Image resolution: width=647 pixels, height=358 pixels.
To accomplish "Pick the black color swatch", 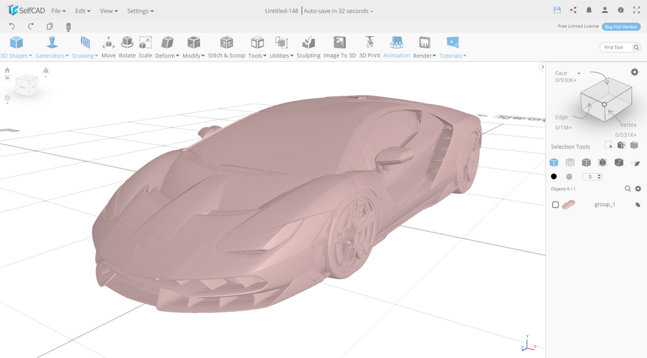I will point(554,177).
